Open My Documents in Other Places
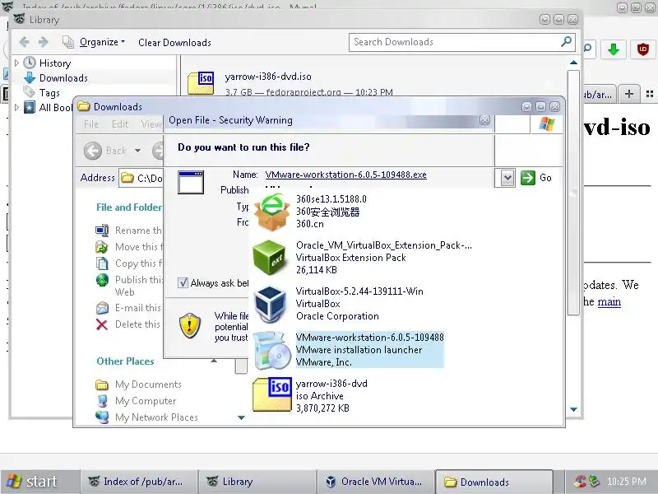 tap(148, 384)
